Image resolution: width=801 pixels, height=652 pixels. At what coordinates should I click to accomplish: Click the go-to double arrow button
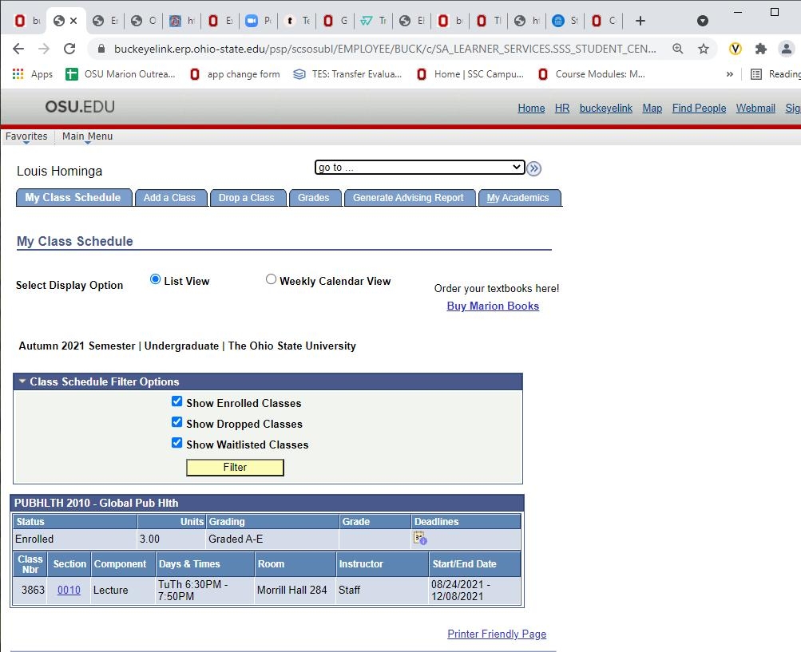click(534, 168)
